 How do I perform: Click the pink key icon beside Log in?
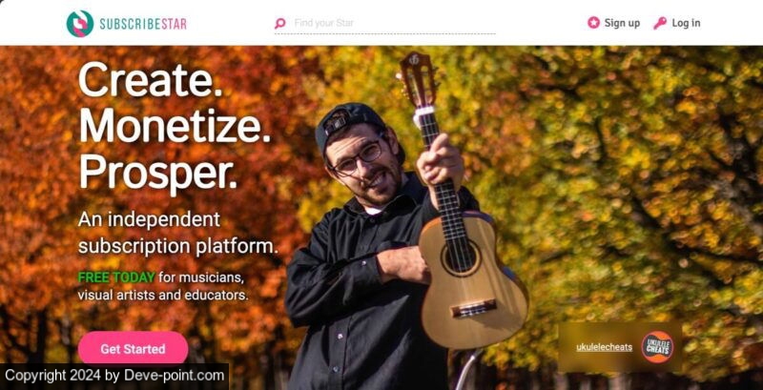point(659,23)
